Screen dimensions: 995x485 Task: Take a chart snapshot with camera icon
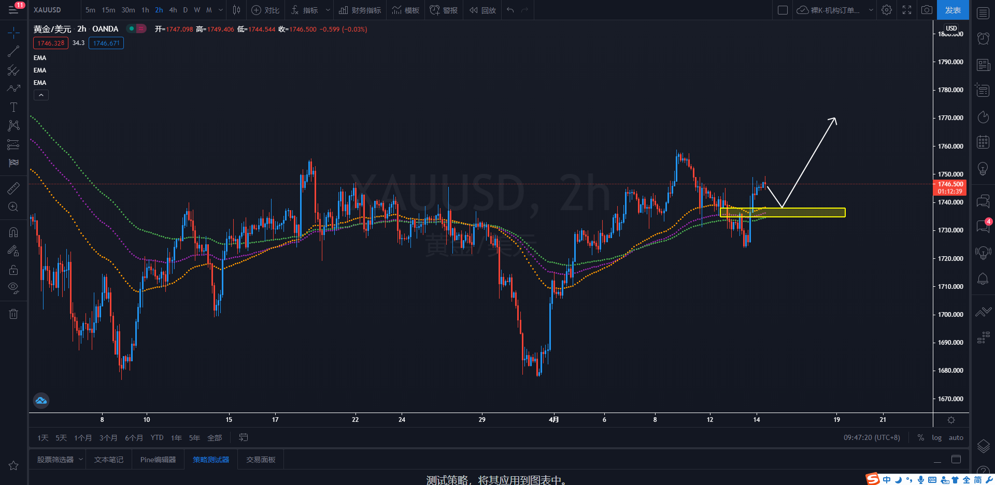[x=927, y=10]
